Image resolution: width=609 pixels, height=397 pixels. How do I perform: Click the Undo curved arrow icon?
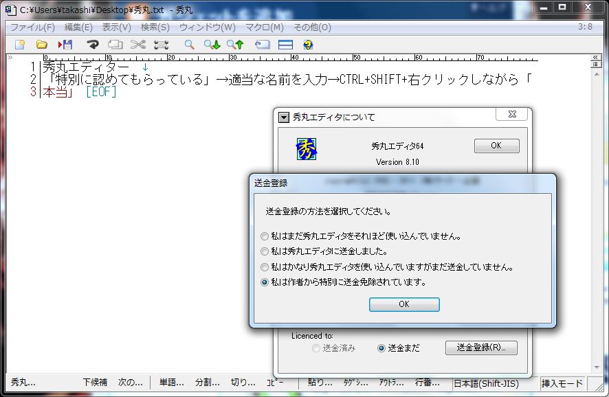point(92,45)
